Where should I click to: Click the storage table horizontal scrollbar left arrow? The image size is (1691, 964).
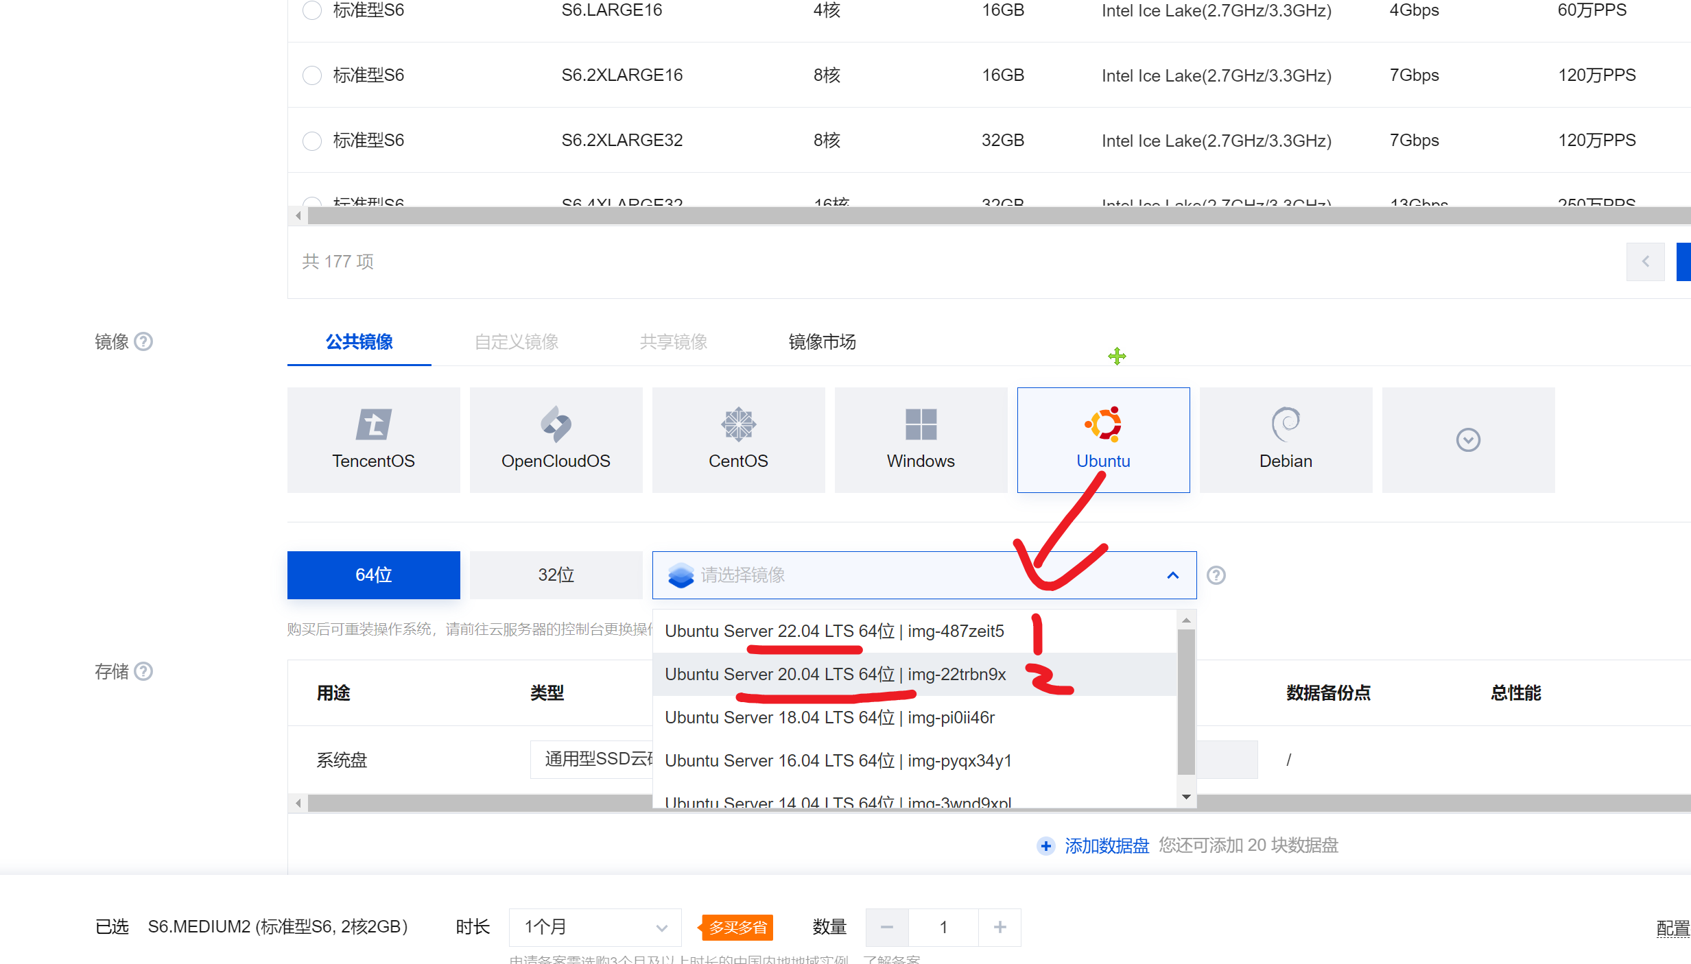click(298, 803)
